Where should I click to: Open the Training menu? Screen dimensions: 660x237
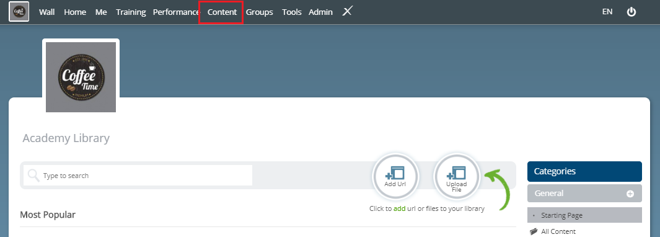tap(131, 12)
